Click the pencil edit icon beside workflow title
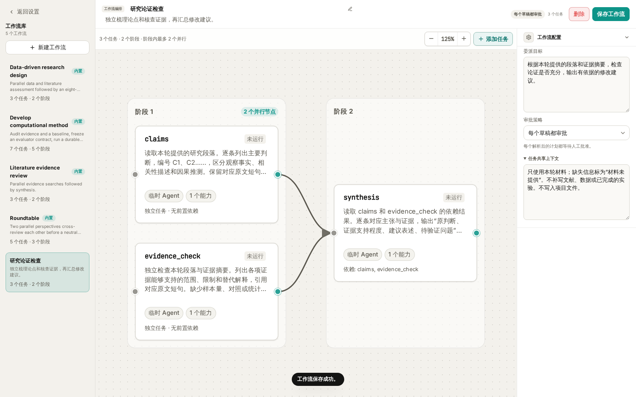The width and height of the screenshot is (636, 397). tap(350, 9)
